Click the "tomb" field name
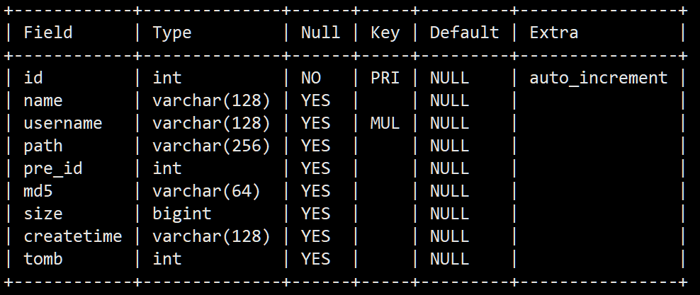 click(x=43, y=259)
